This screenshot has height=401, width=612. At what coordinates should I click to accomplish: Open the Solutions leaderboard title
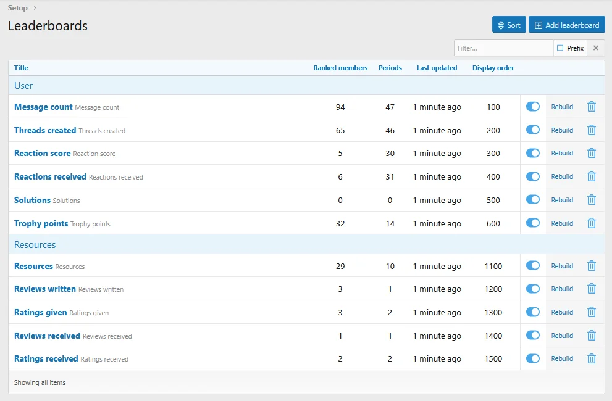[32, 200]
